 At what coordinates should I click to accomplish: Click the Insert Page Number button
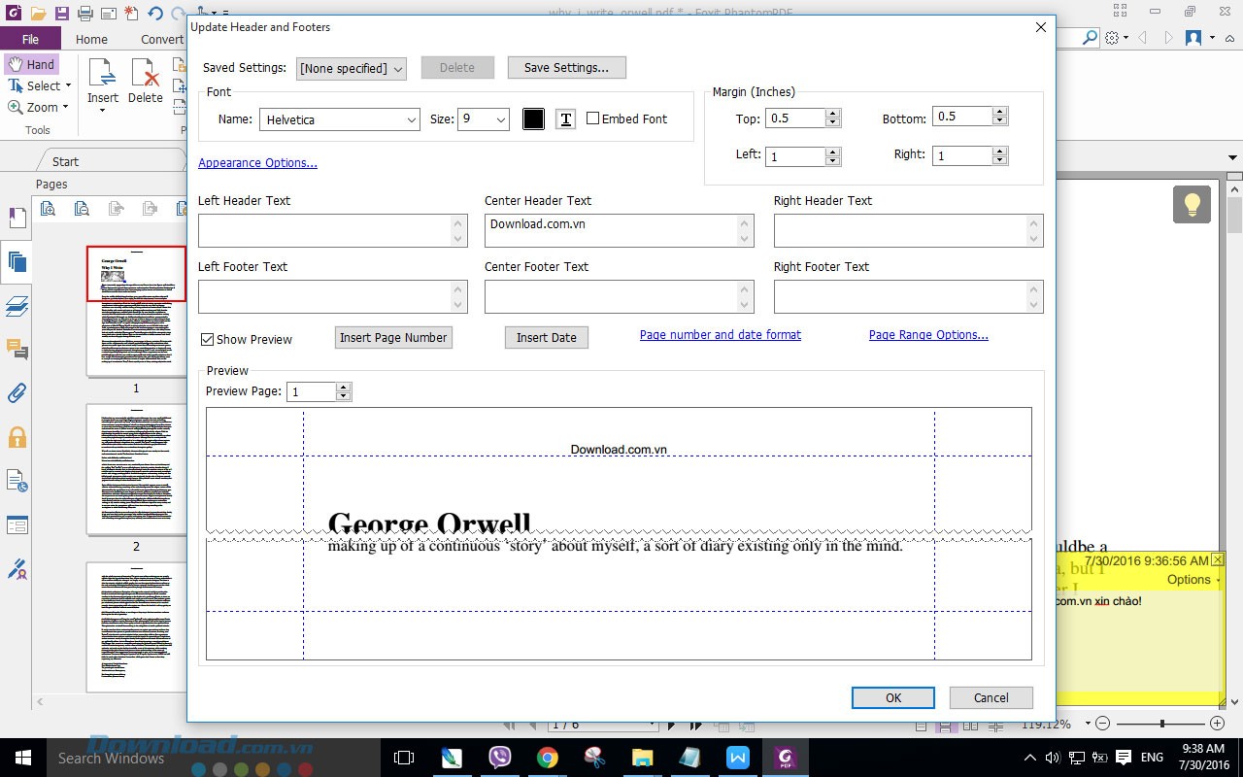(393, 337)
